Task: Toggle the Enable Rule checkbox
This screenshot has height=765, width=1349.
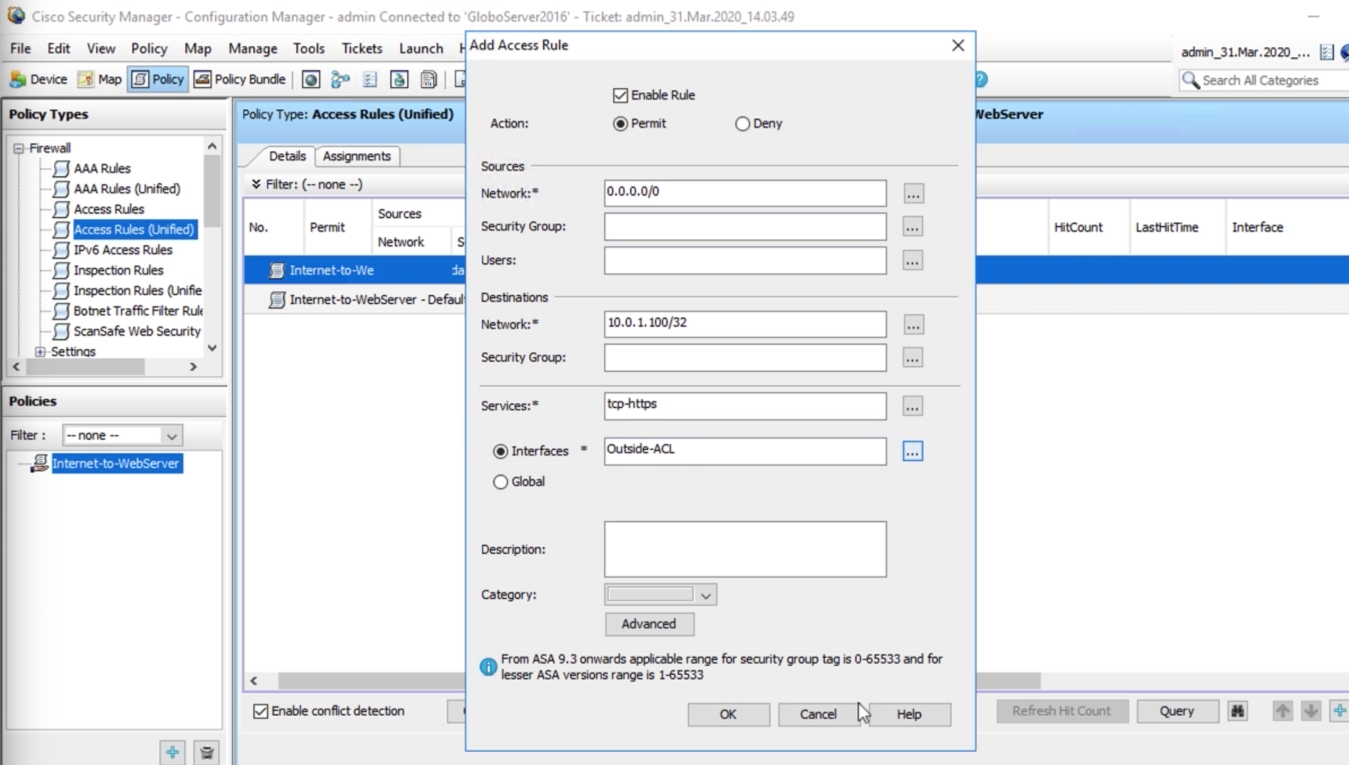Action: tap(620, 96)
